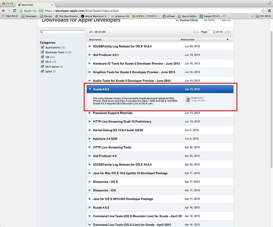Image resolution: width=273 pixels, height=227 pixels.
Task: Collapse the Xcode 4.6.3 row
Action: (x=90, y=89)
